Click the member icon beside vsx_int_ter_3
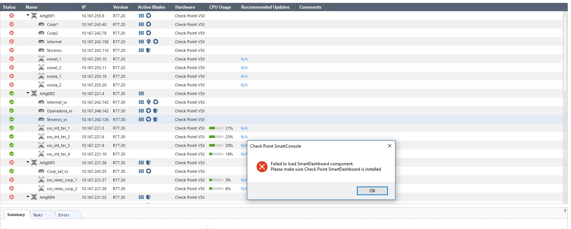Viewport: 571px width, 229px height. click(41, 145)
